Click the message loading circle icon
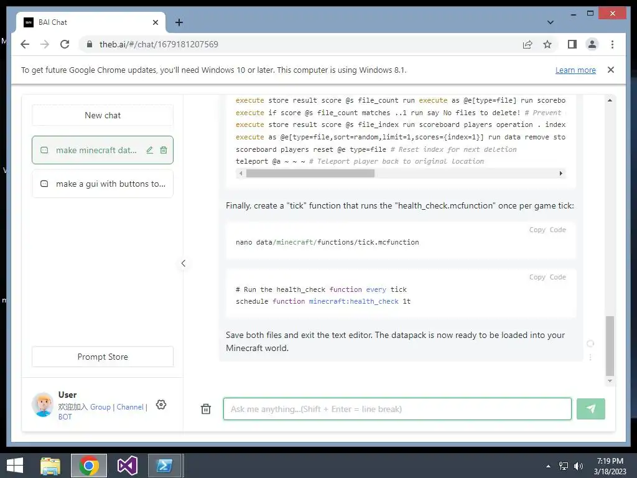This screenshot has width=637, height=478. point(590,344)
